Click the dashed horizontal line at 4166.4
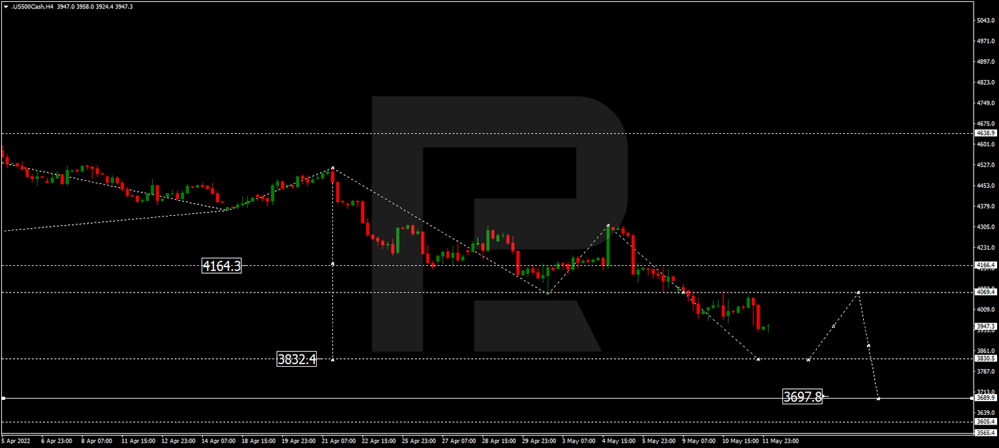 (455, 265)
